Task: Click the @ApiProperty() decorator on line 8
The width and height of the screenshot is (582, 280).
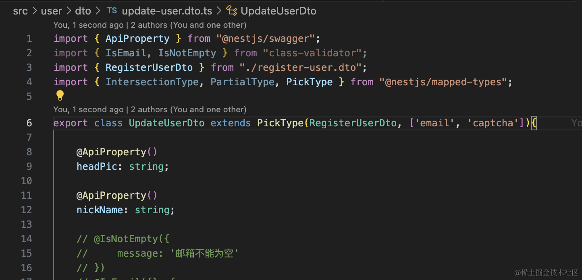Action: point(117,152)
